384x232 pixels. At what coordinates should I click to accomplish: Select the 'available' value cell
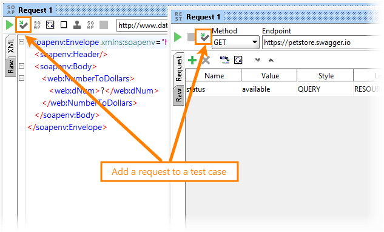[269, 89]
